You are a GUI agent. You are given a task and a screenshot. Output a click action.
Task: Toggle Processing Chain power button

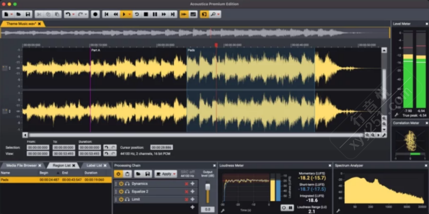118,174
